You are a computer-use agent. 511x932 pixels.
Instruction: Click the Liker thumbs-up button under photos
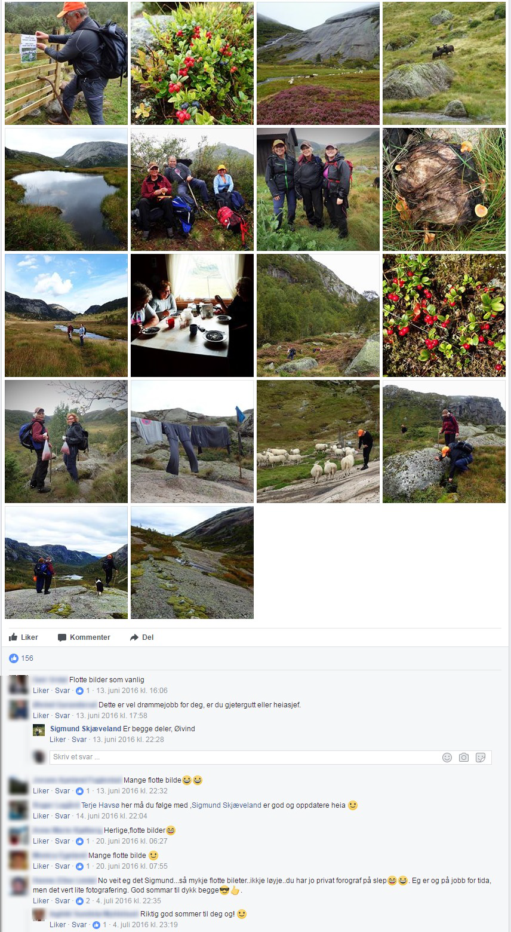click(x=24, y=637)
